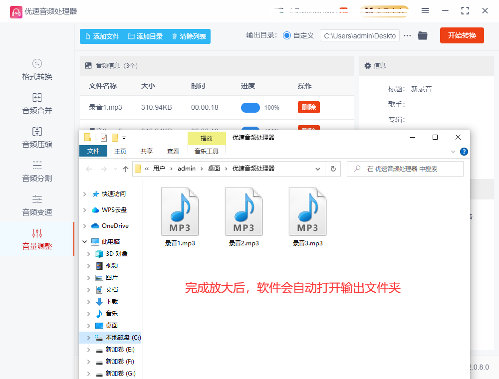The image size is (499, 379).
Task: Open 音乐 folder in navigation tree
Action: pos(107,314)
